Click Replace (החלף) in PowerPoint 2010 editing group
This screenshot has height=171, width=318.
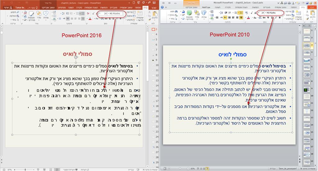pyautogui.click(x=173, y=15)
